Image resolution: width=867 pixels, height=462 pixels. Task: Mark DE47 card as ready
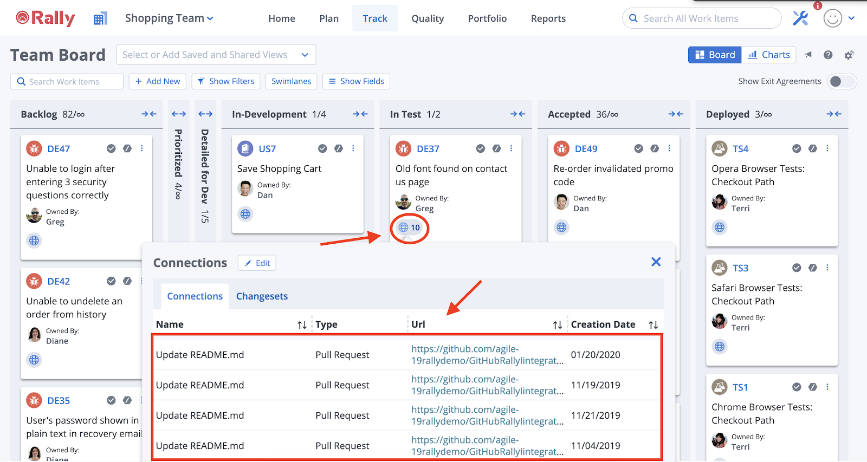coord(111,148)
